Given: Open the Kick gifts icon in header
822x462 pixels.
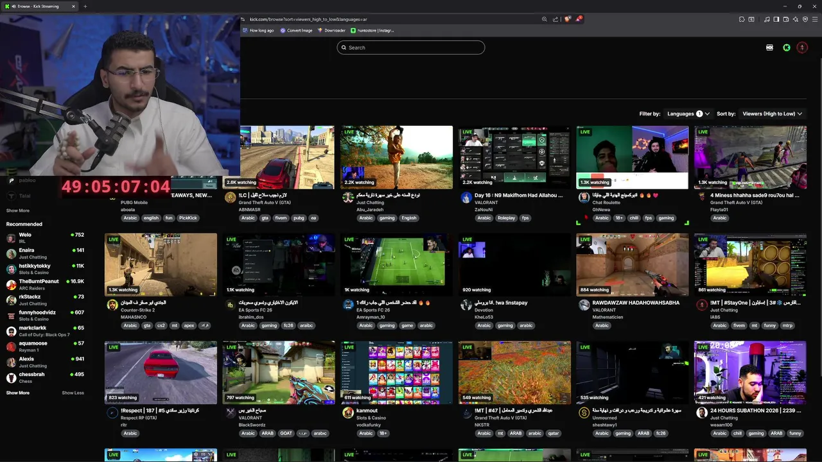Looking at the screenshot, I should tap(769, 47).
